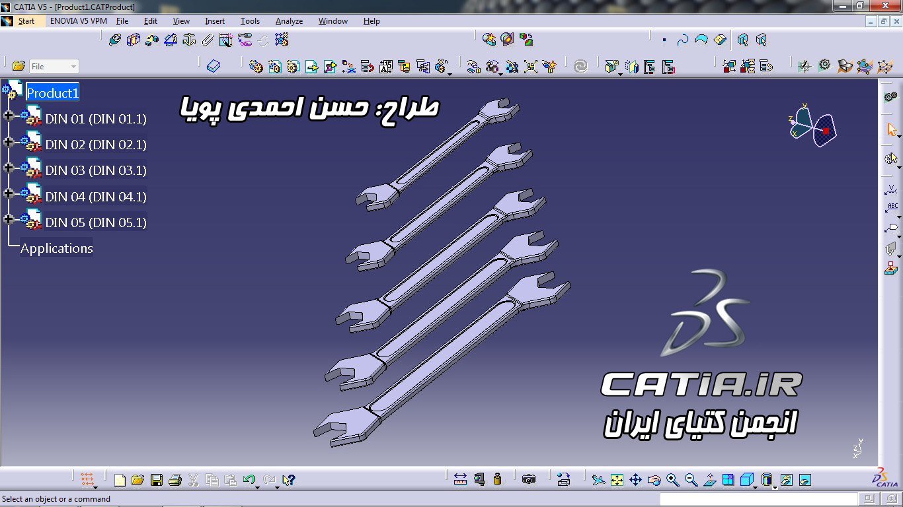Open the ENOVIA V5 VPM menu
This screenshot has width=903, height=507.
pyautogui.click(x=79, y=21)
